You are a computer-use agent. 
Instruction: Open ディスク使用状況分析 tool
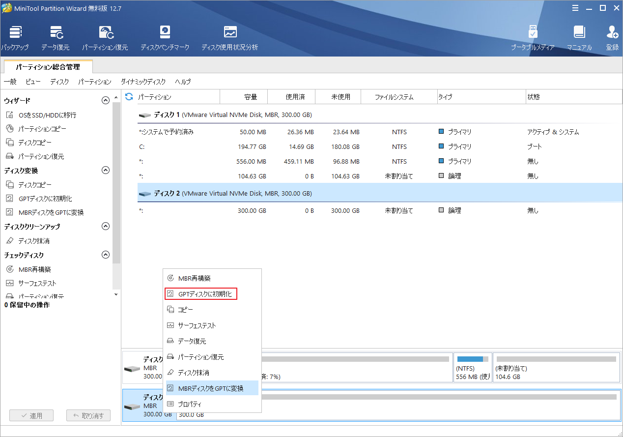pyautogui.click(x=229, y=38)
